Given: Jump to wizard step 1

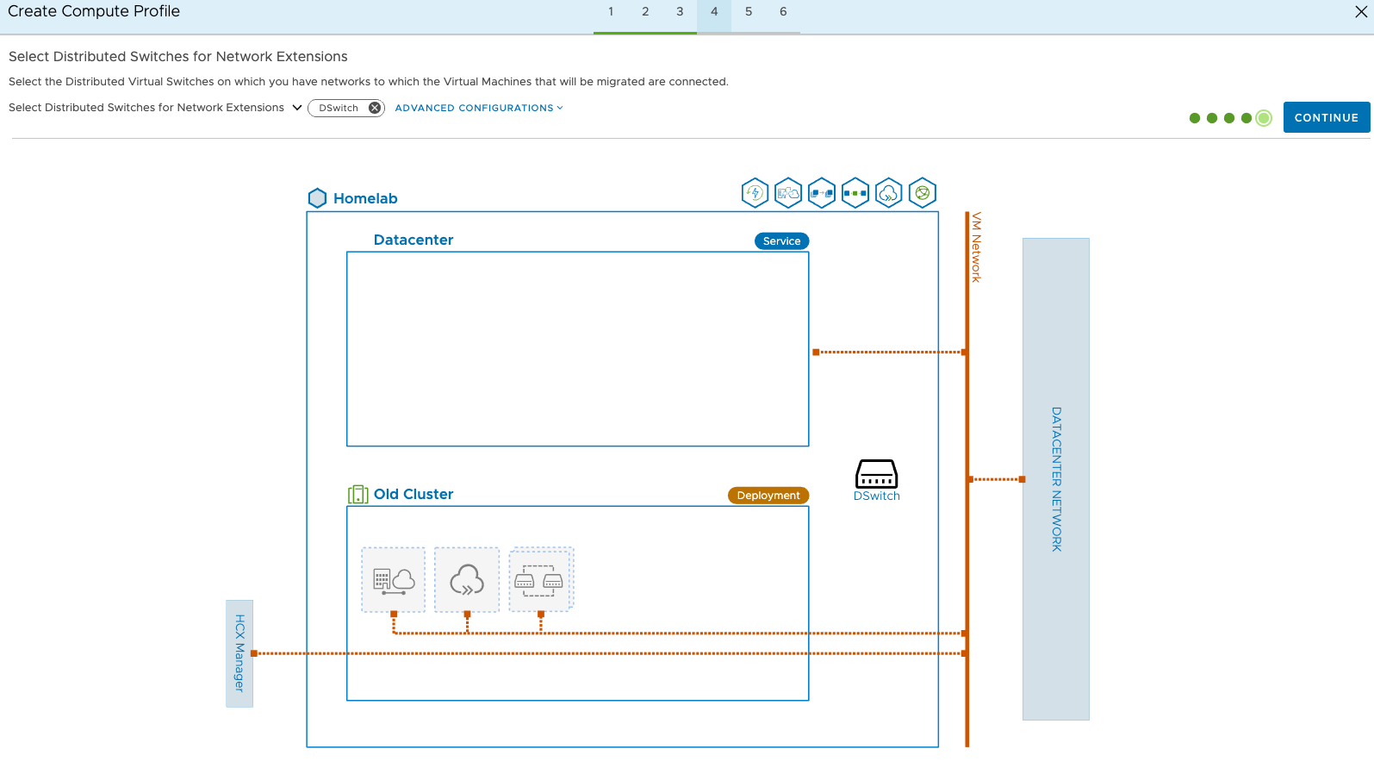Looking at the screenshot, I should pos(611,12).
